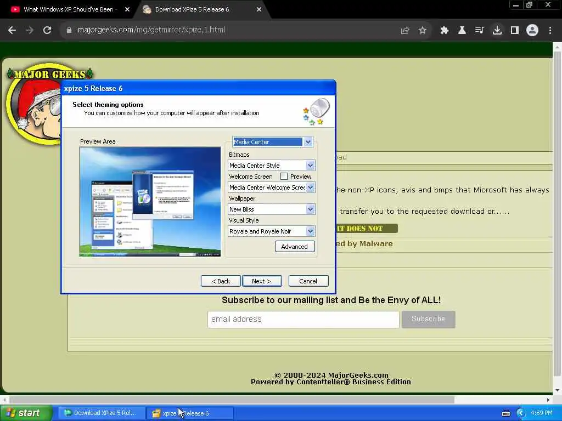Expand the Bitmaps dropdown 'Media Center Style'
Image resolution: width=562 pixels, height=421 pixels.
point(271,166)
